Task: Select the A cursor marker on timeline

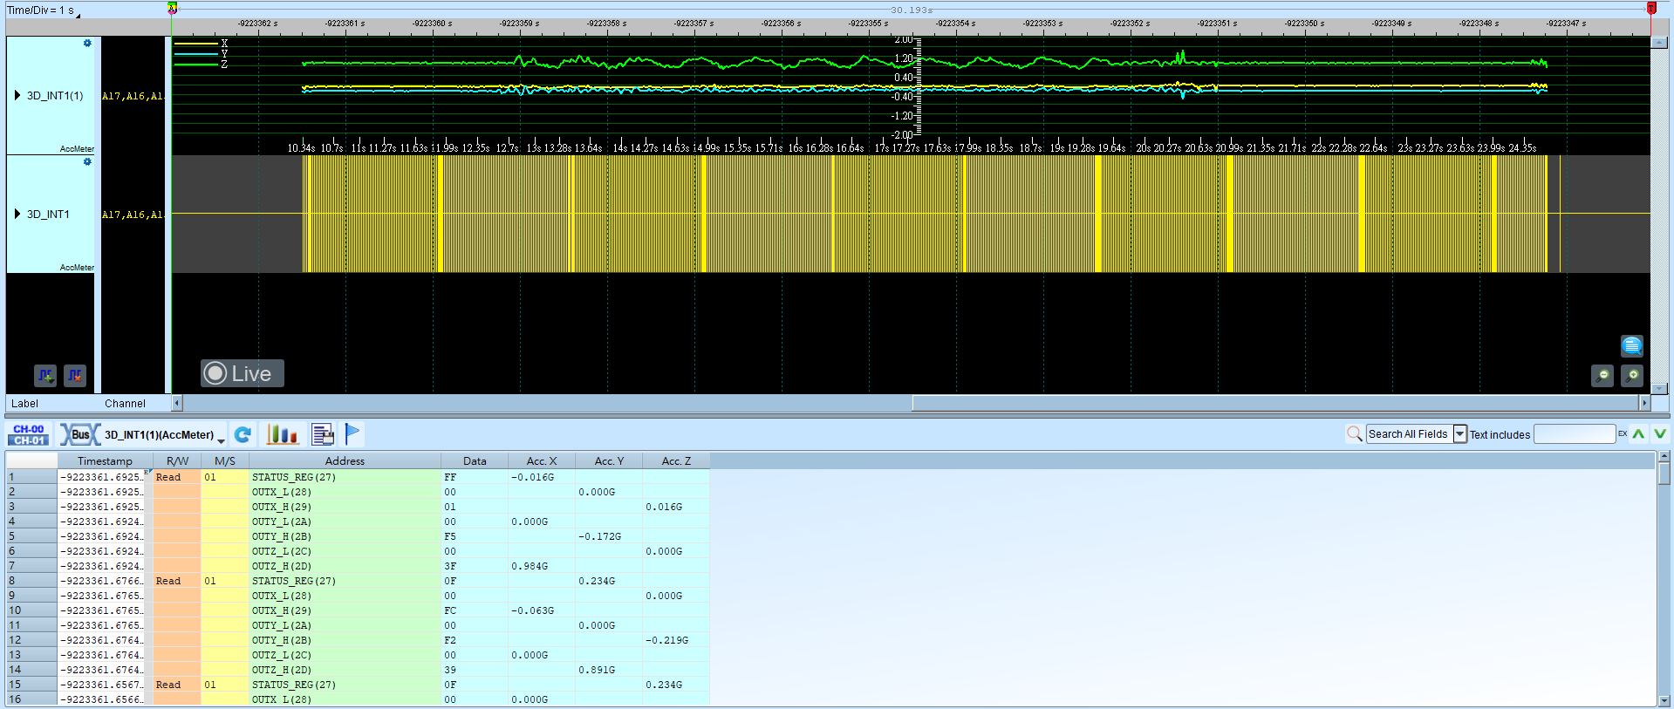Action: tap(173, 8)
